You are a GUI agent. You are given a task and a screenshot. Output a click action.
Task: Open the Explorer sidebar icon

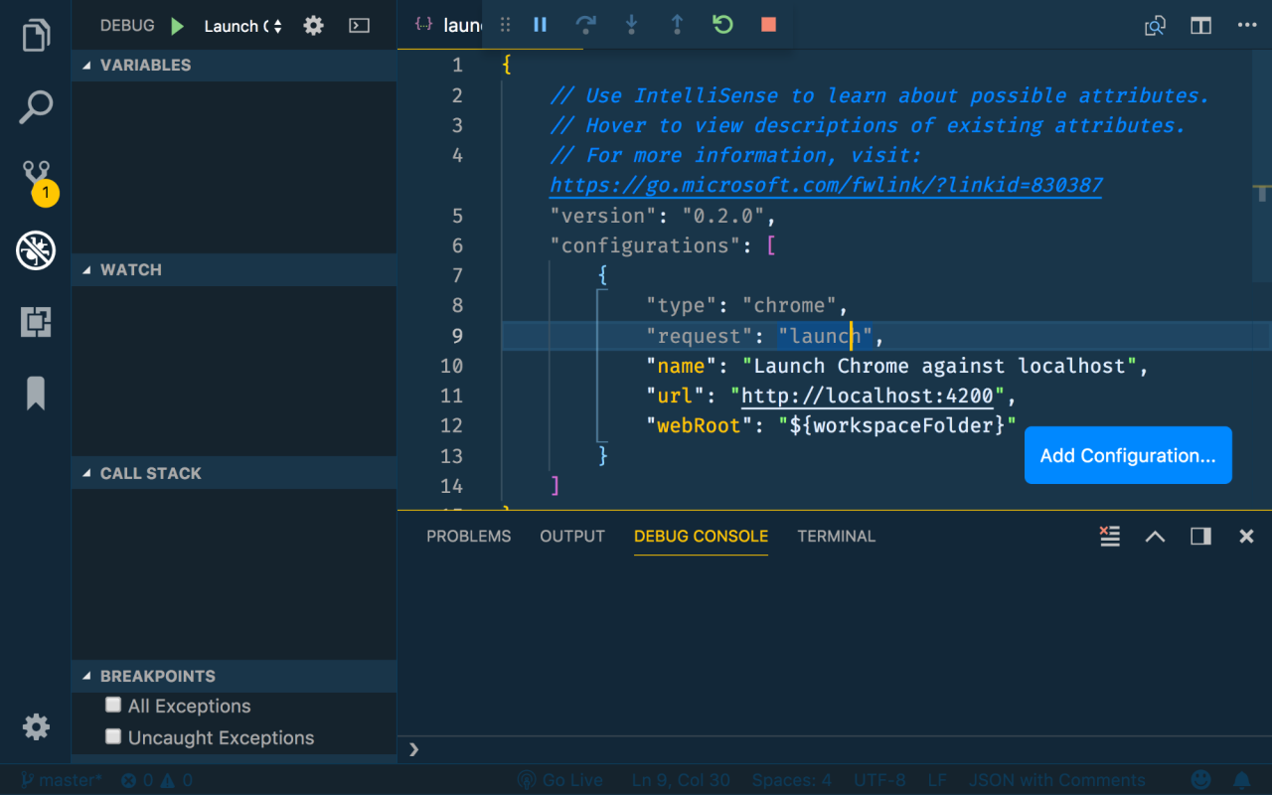36,34
